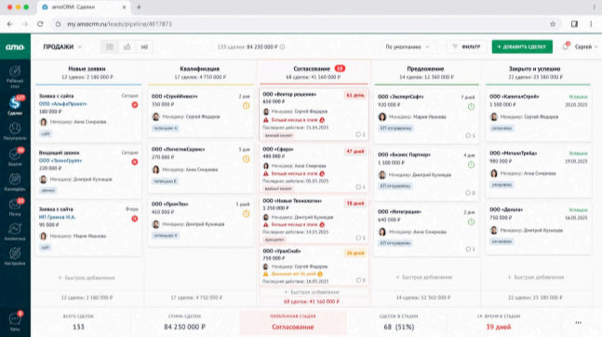
Task: Click the orange clock icon on ООО «ПромТех» card
Action: tap(246, 214)
